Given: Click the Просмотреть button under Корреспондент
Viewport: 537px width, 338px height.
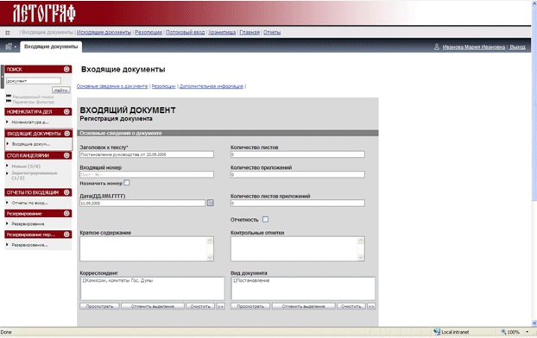Looking at the screenshot, I should (x=99, y=306).
